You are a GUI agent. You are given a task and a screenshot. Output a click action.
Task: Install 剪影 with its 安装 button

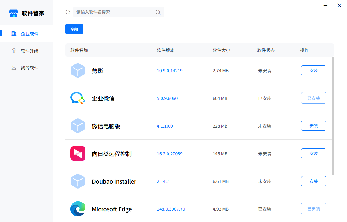(313, 70)
